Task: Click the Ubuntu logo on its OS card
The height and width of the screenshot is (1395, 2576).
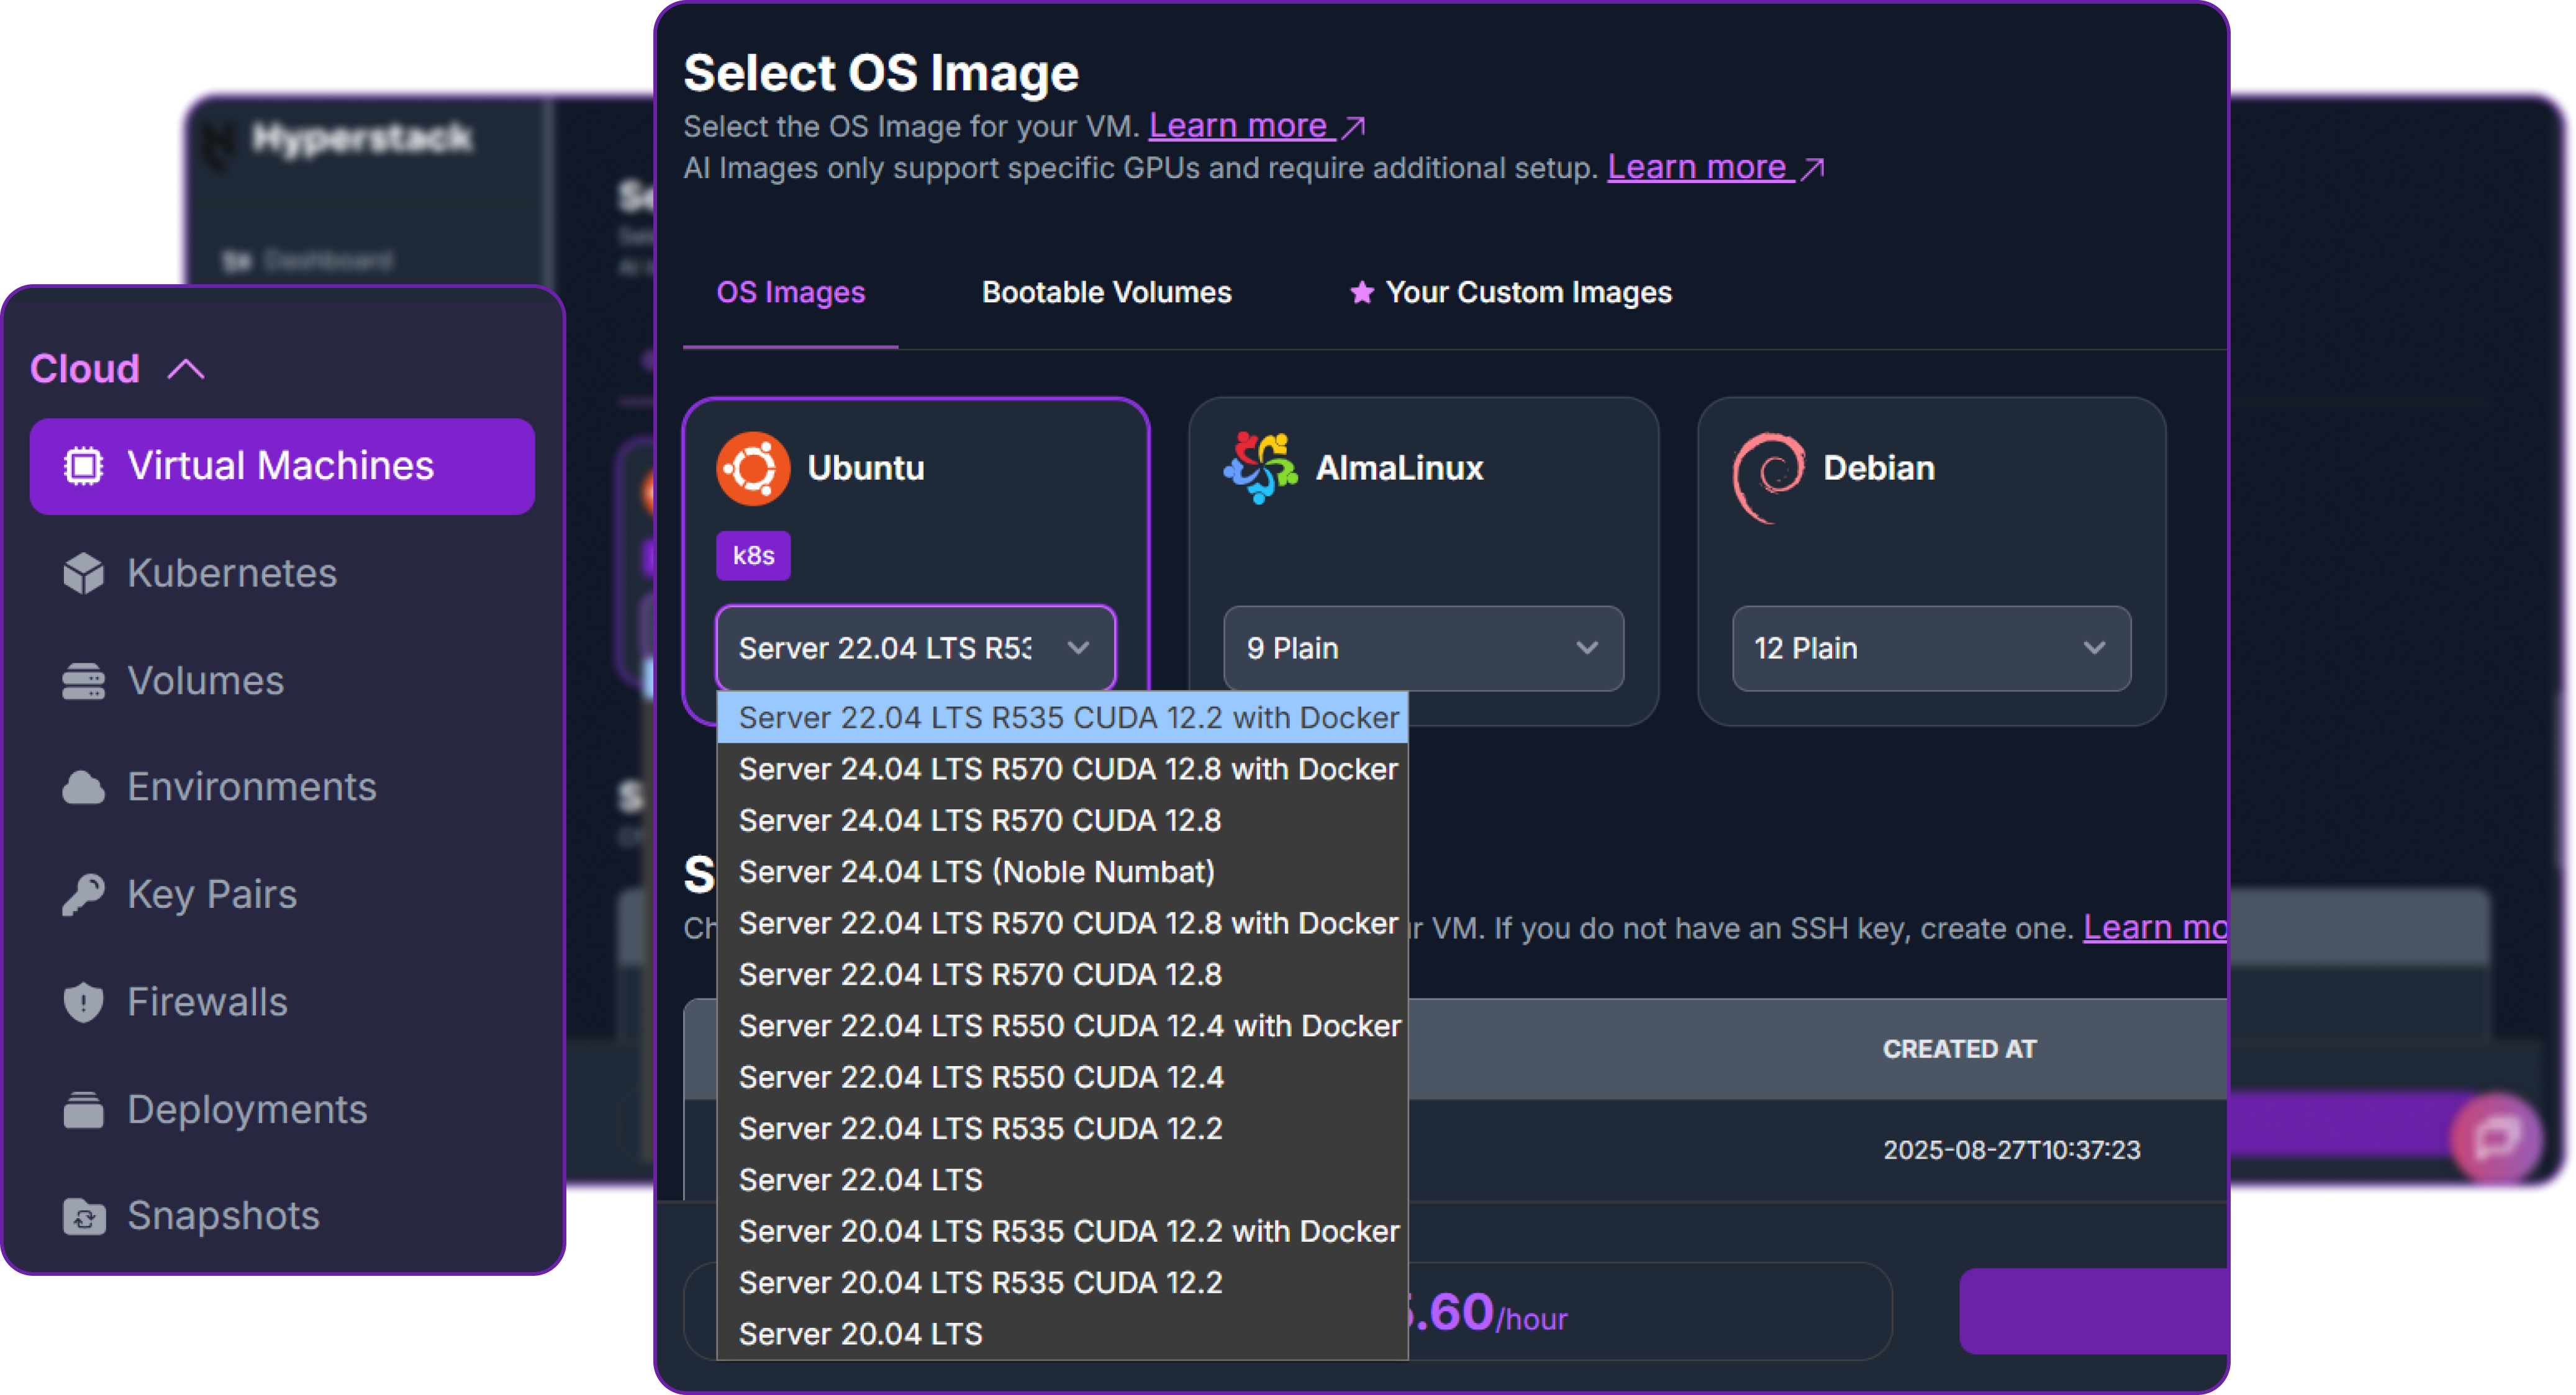Action: pos(753,467)
